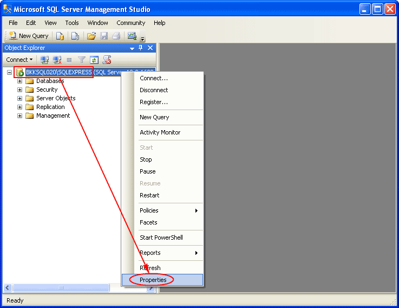The height and width of the screenshot is (308, 399).
Task: Choose New Query in the context menu
Action: pos(162,117)
